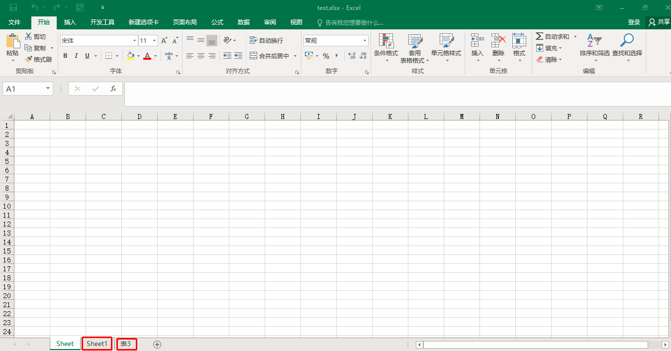
Task: Add a new worksheet with the plus button
Action: (157, 344)
